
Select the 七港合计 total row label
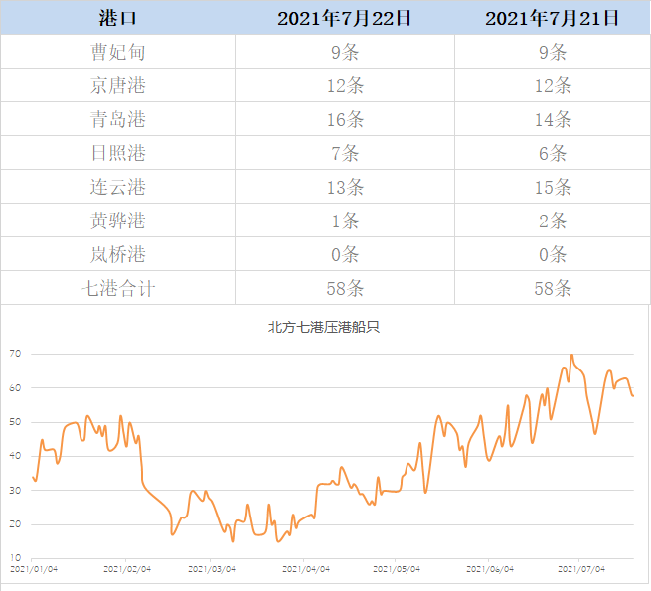click(118, 288)
